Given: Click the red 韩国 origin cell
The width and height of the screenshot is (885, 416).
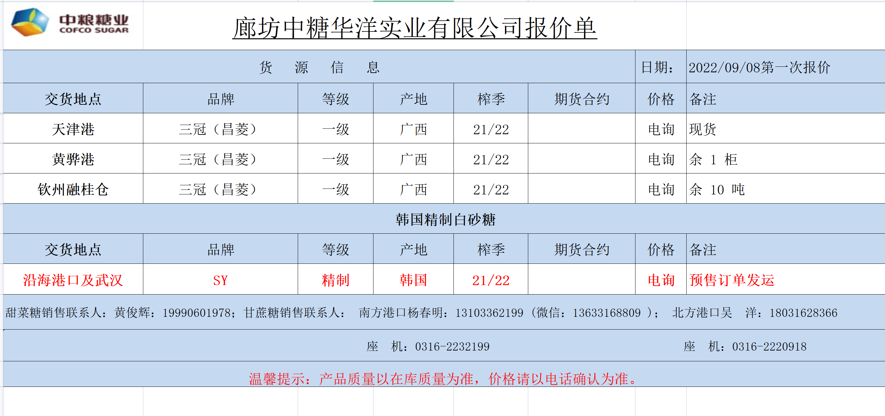Looking at the screenshot, I should point(413,280).
